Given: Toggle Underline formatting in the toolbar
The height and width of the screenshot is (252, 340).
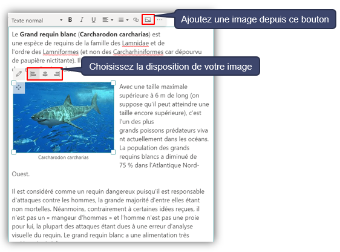Looking at the screenshot, I should pyautogui.click(x=93, y=20).
